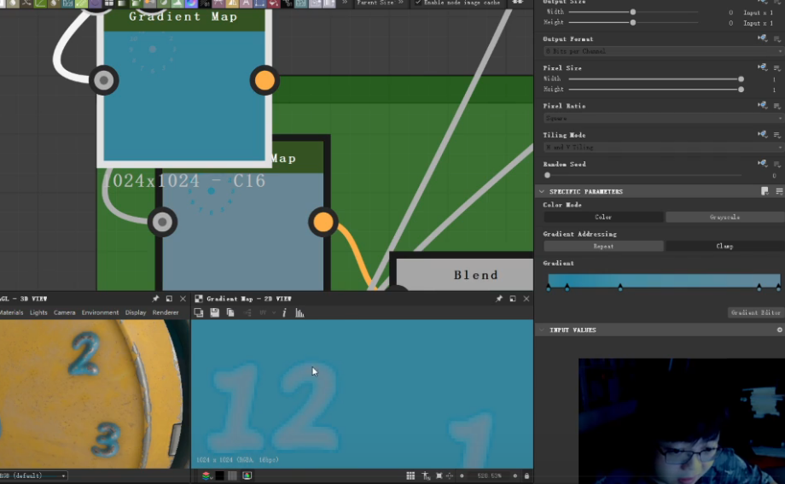Set Gradient Addressing to Clamp
This screenshot has width=785, height=484.
[x=724, y=246]
